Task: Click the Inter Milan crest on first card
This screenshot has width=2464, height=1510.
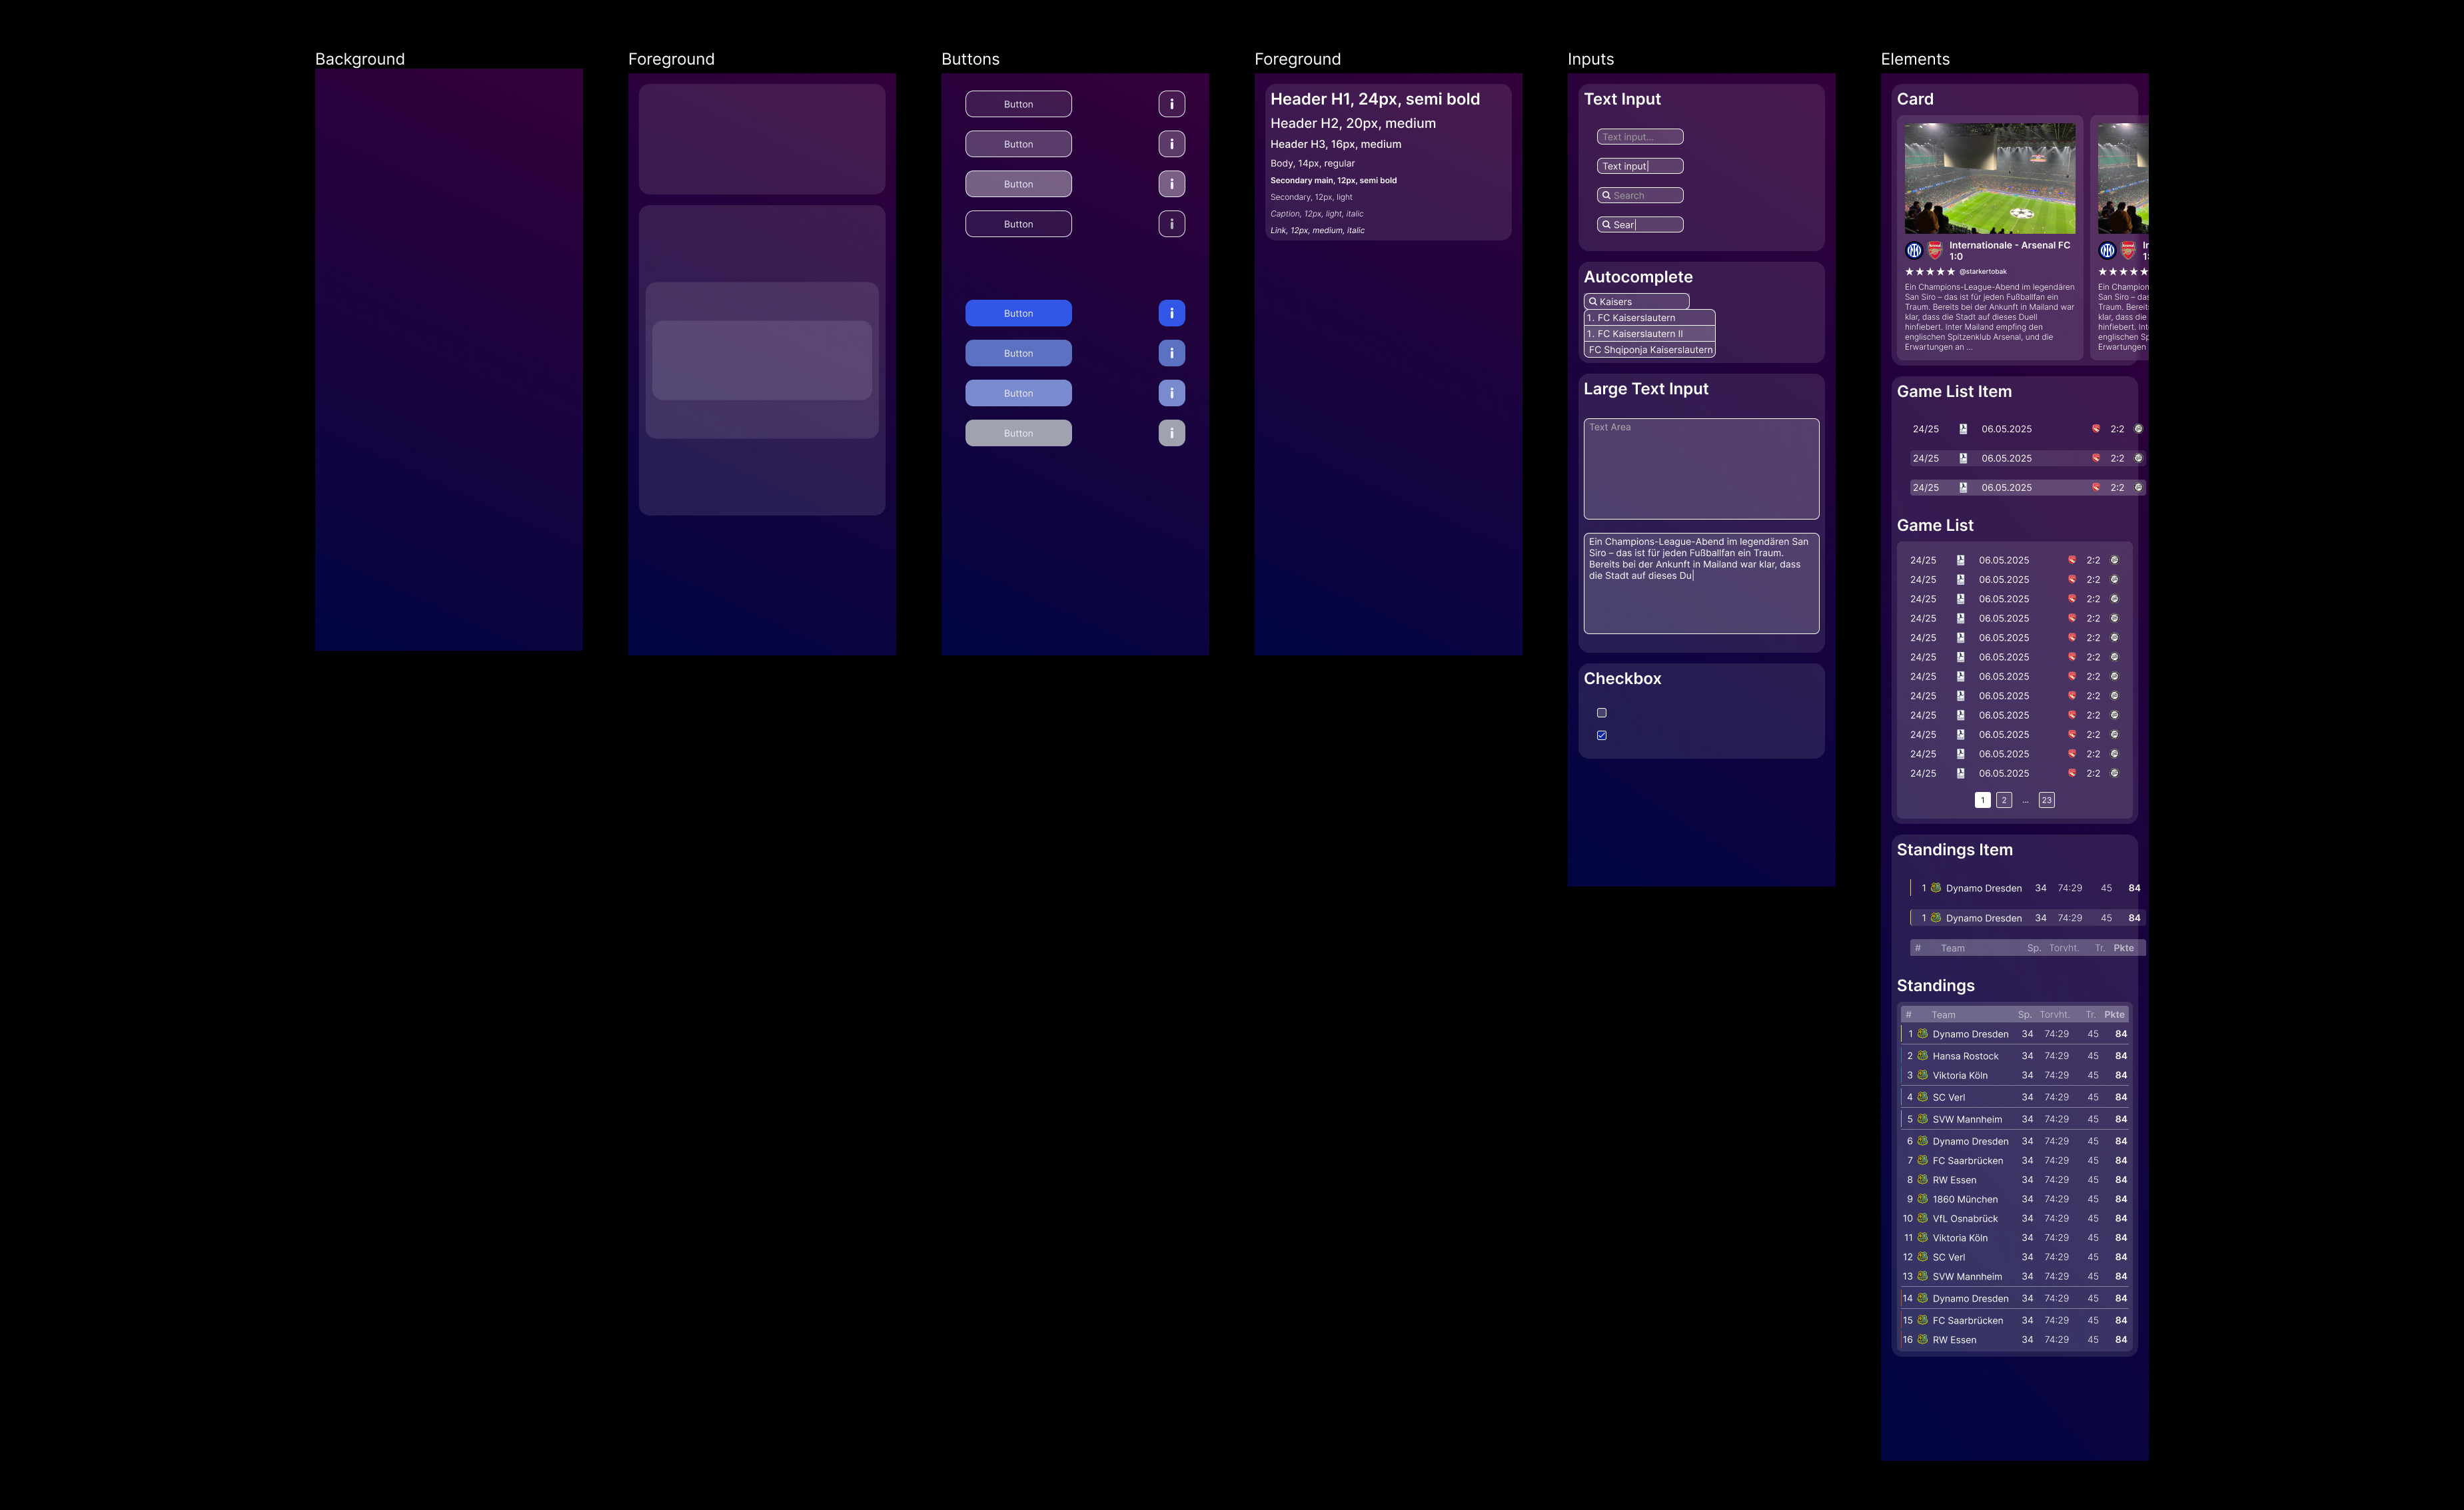Action: pos(1913,251)
